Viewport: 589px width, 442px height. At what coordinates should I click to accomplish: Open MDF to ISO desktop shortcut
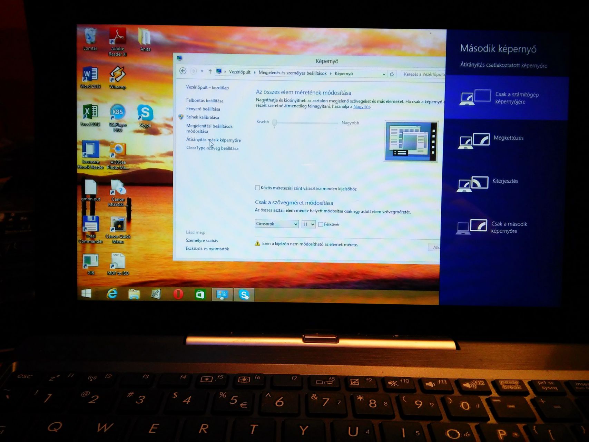[118, 264]
